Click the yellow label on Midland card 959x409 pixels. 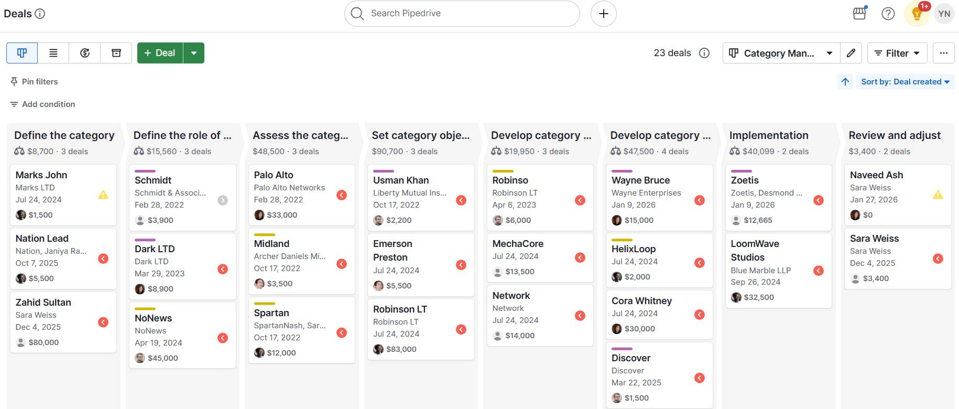tap(265, 234)
